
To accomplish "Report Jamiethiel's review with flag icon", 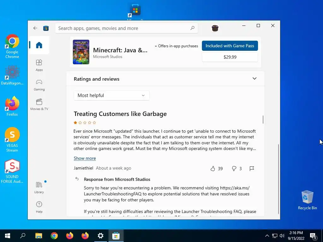I will click(x=251, y=169).
